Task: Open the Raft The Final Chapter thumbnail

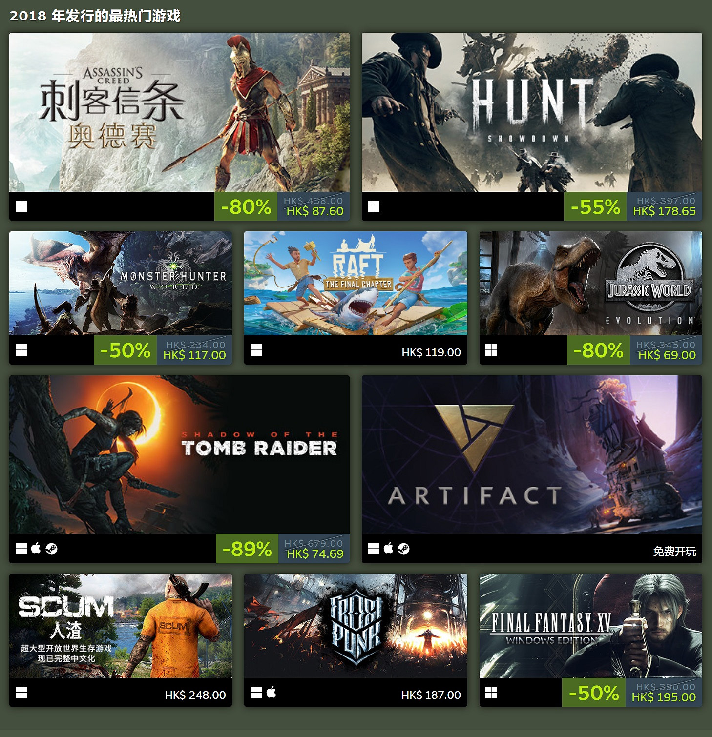Action: (356, 283)
